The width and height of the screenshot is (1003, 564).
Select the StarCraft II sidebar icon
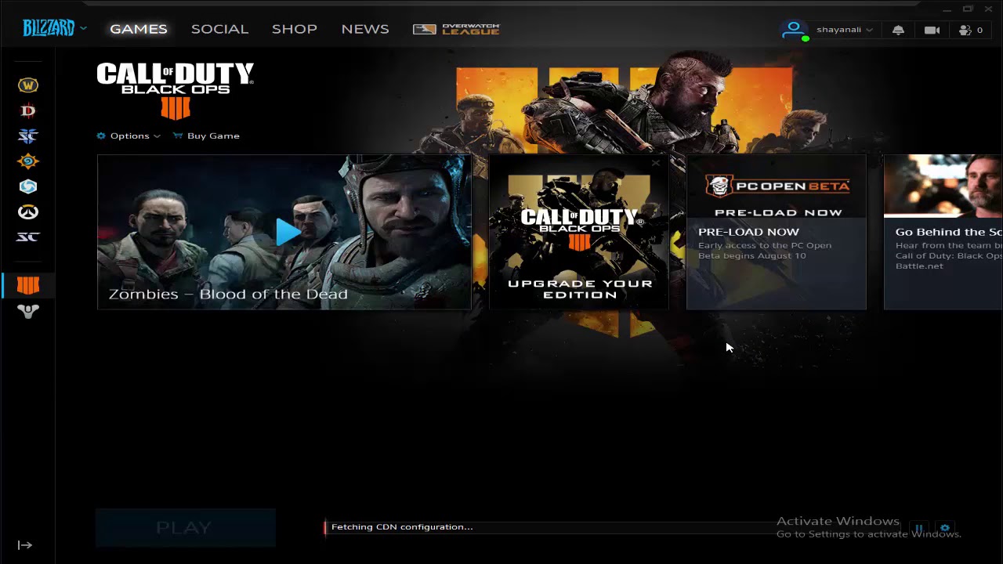pyautogui.click(x=28, y=136)
